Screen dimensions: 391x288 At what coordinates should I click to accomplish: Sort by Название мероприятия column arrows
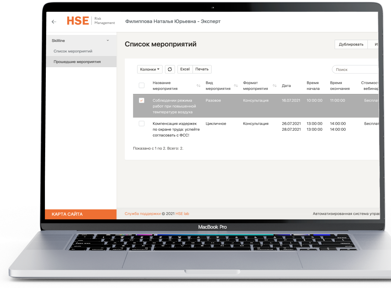coord(198,86)
